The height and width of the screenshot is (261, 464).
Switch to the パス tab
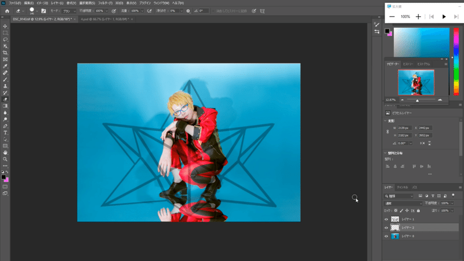[415, 187]
